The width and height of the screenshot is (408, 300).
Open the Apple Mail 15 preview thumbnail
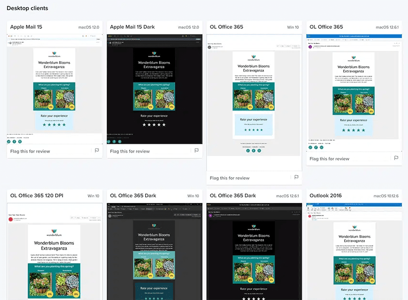point(55,89)
